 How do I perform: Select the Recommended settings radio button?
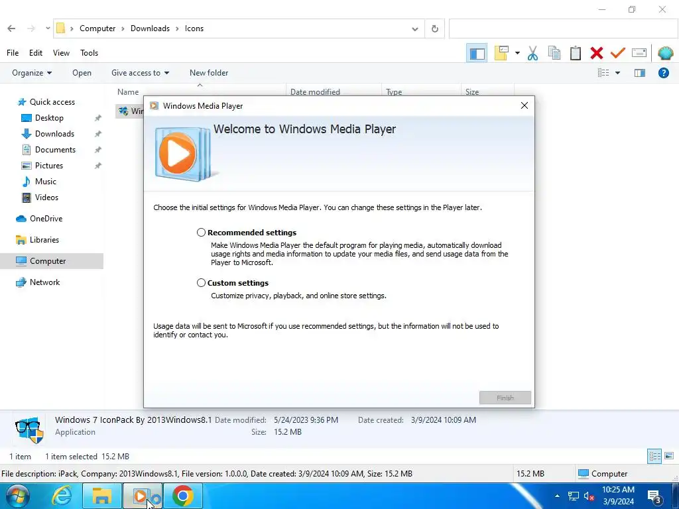pyautogui.click(x=201, y=233)
